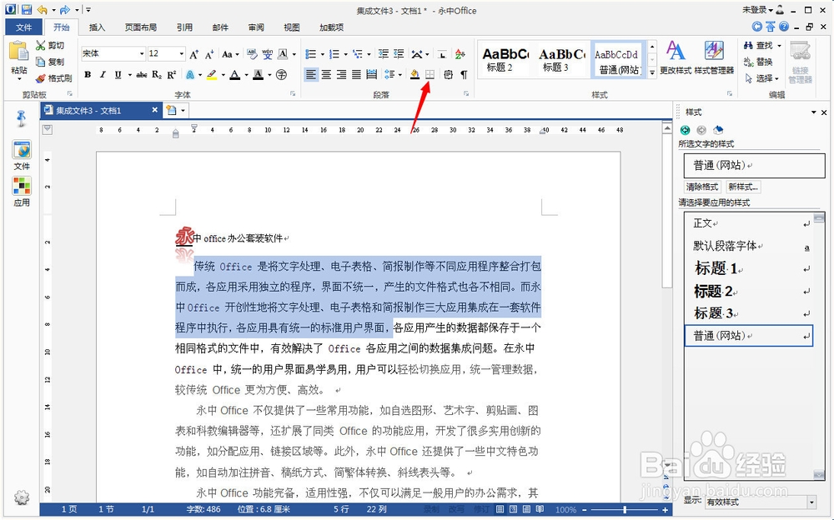Screen dimensions: 834x520
Task: Expand style gallery more arrow
Action: 652,72
